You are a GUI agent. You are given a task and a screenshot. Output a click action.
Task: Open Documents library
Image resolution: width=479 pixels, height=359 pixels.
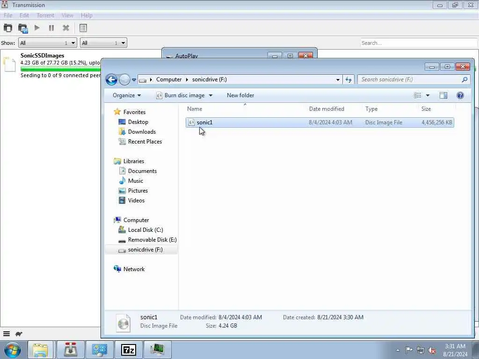(x=142, y=171)
